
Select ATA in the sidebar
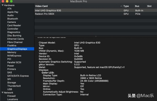9,9
